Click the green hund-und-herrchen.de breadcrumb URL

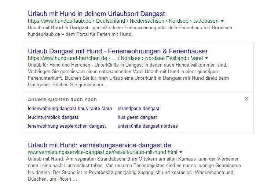pyautogui.click(x=116, y=59)
